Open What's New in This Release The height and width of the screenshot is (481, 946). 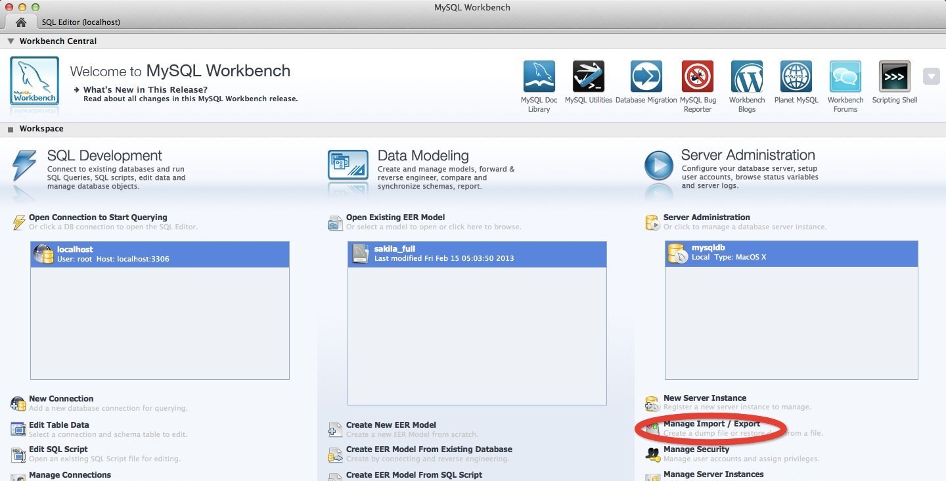(145, 89)
